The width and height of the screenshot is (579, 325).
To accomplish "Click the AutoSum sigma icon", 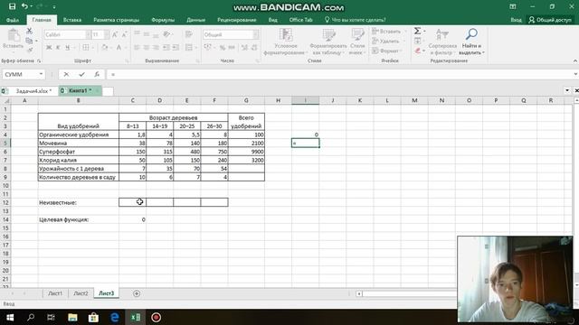I will click(417, 31).
